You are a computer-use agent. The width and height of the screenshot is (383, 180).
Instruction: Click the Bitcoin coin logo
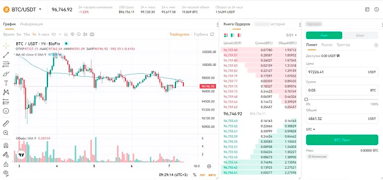tap(6, 9)
